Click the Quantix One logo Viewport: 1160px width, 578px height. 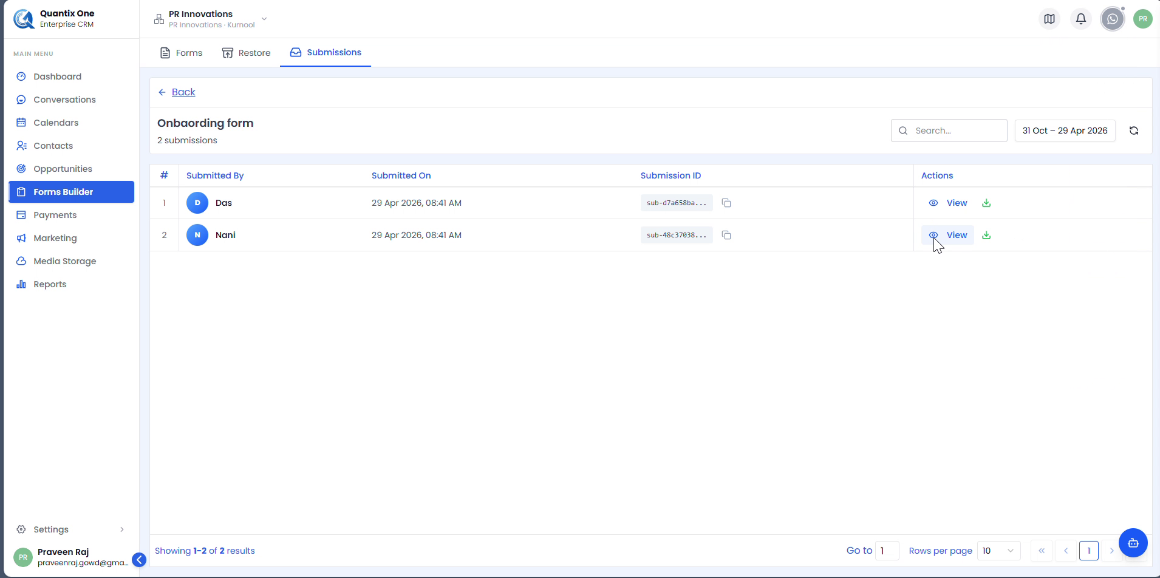pyautogui.click(x=24, y=19)
